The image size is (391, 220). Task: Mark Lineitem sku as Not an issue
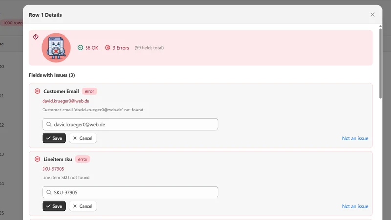pyautogui.click(x=355, y=206)
